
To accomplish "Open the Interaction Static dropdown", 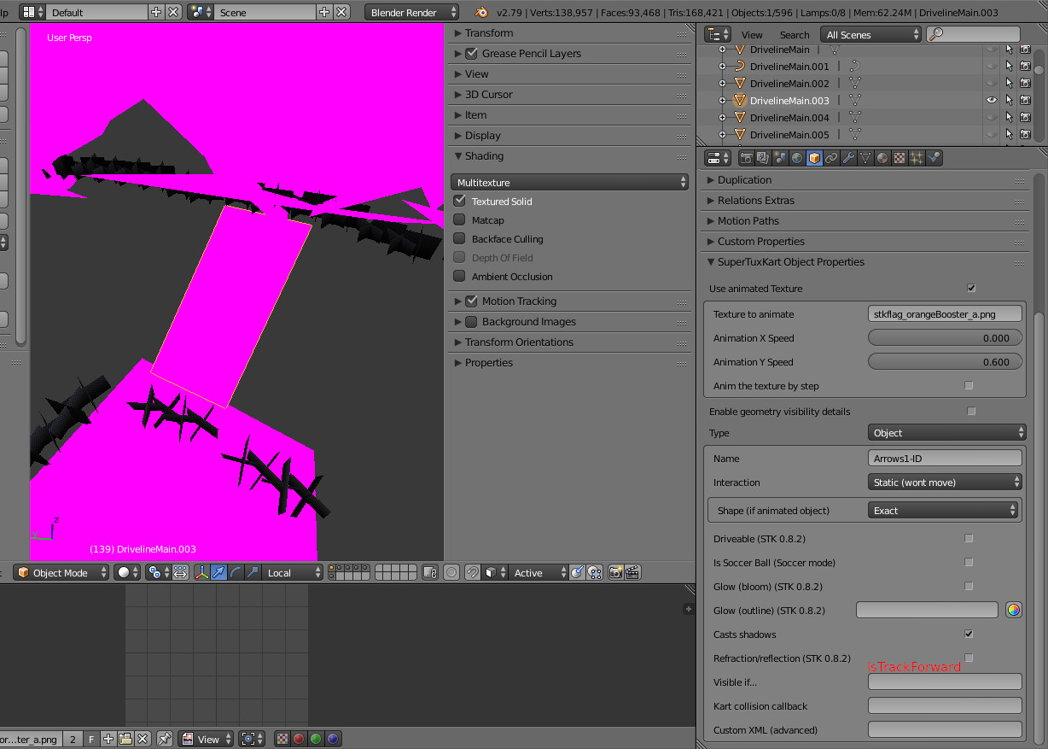I will click(x=945, y=483).
